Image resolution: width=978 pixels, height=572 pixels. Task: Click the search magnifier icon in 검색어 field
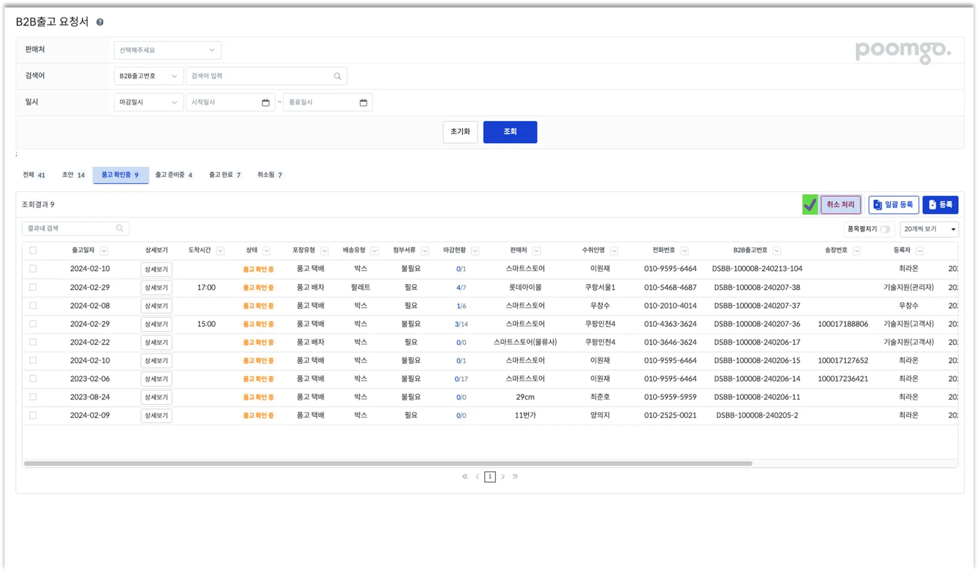(x=337, y=76)
